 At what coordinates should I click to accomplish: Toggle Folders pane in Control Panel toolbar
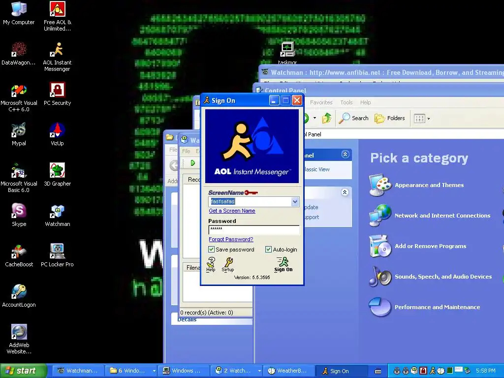[x=390, y=118]
